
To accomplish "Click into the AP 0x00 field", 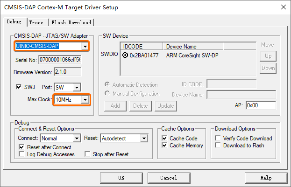I will click(261, 105).
